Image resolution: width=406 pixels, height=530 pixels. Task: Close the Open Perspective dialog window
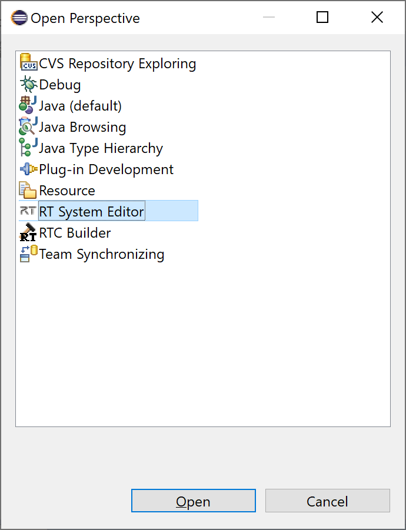pos(377,18)
